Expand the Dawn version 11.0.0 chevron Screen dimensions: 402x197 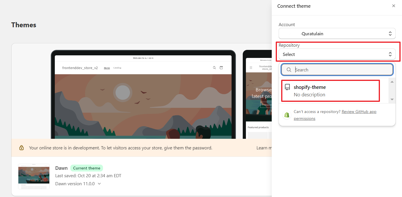pyautogui.click(x=99, y=184)
